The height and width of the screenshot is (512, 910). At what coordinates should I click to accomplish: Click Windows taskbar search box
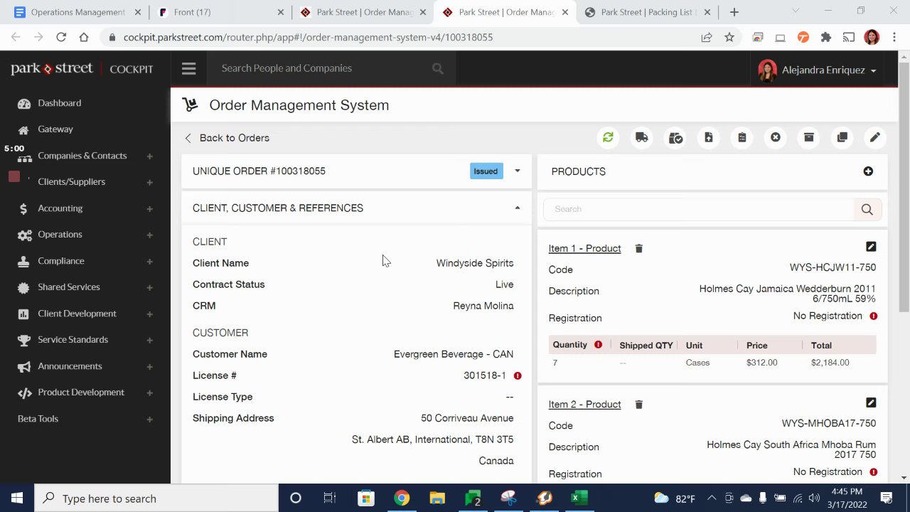pos(156,498)
